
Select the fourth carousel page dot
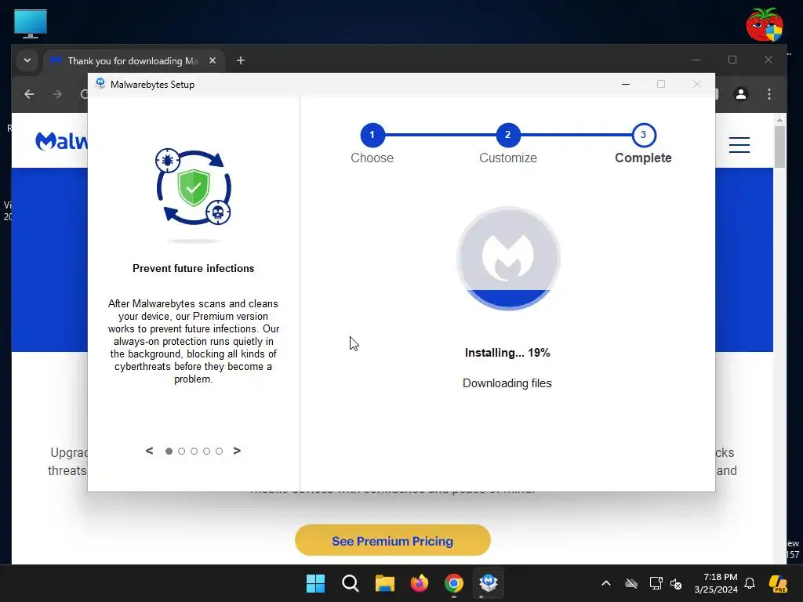pyautogui.click(x=206, y=451)
